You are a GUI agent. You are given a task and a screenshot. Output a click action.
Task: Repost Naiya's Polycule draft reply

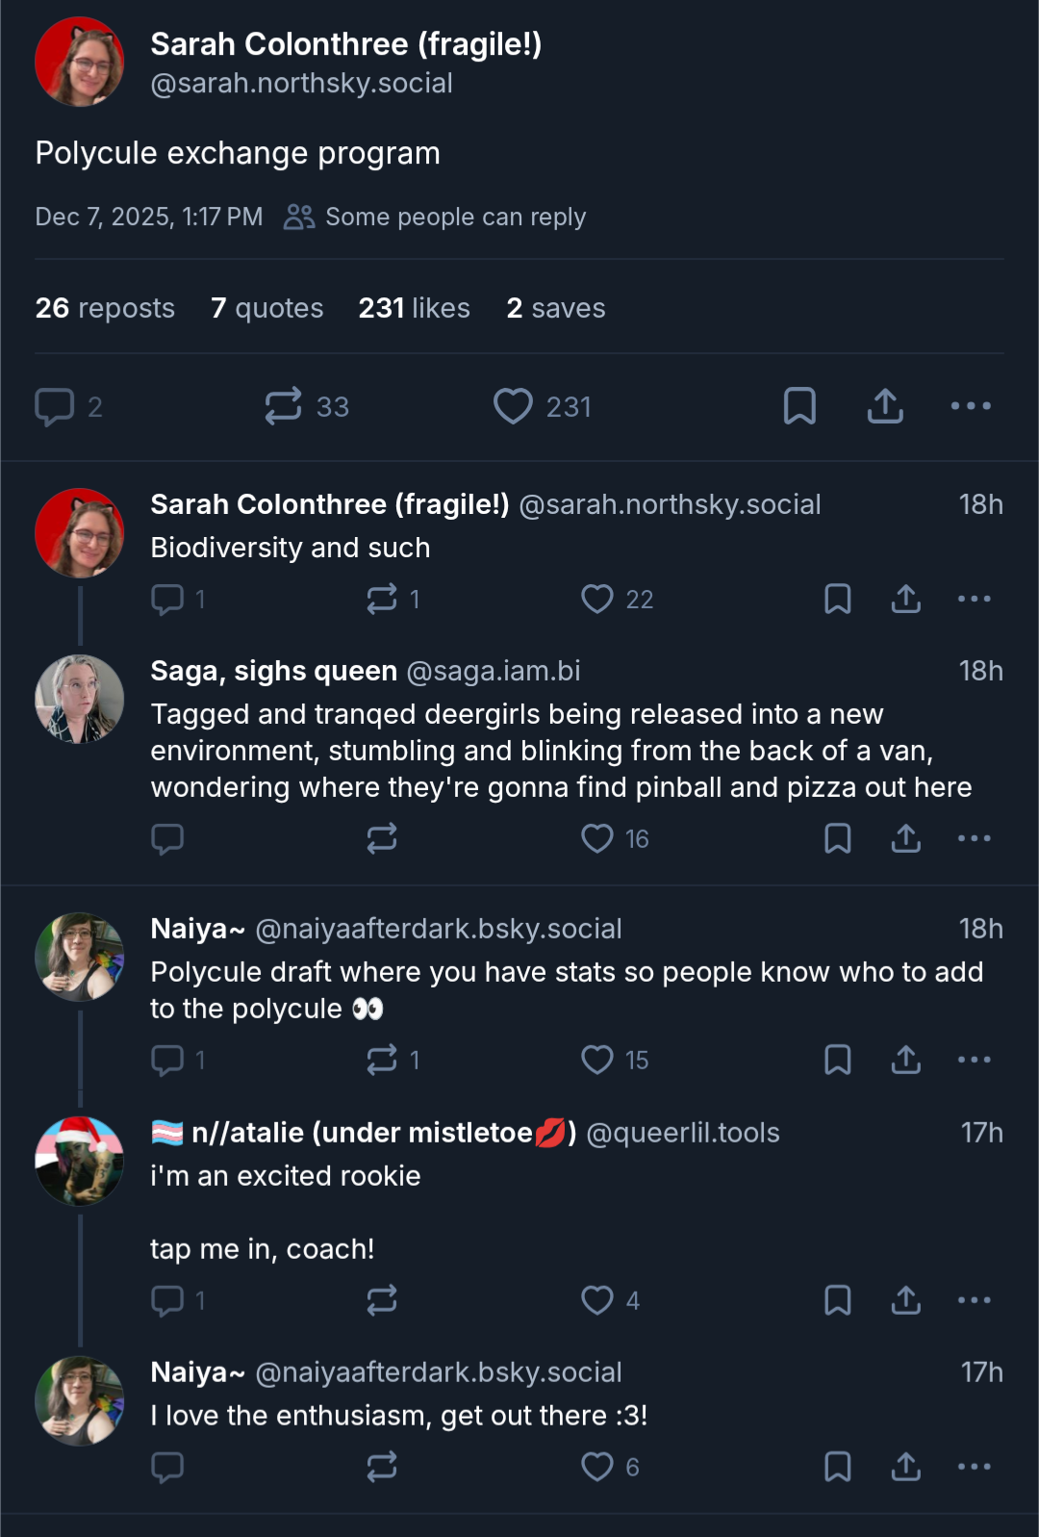(x=382, y=1060)
